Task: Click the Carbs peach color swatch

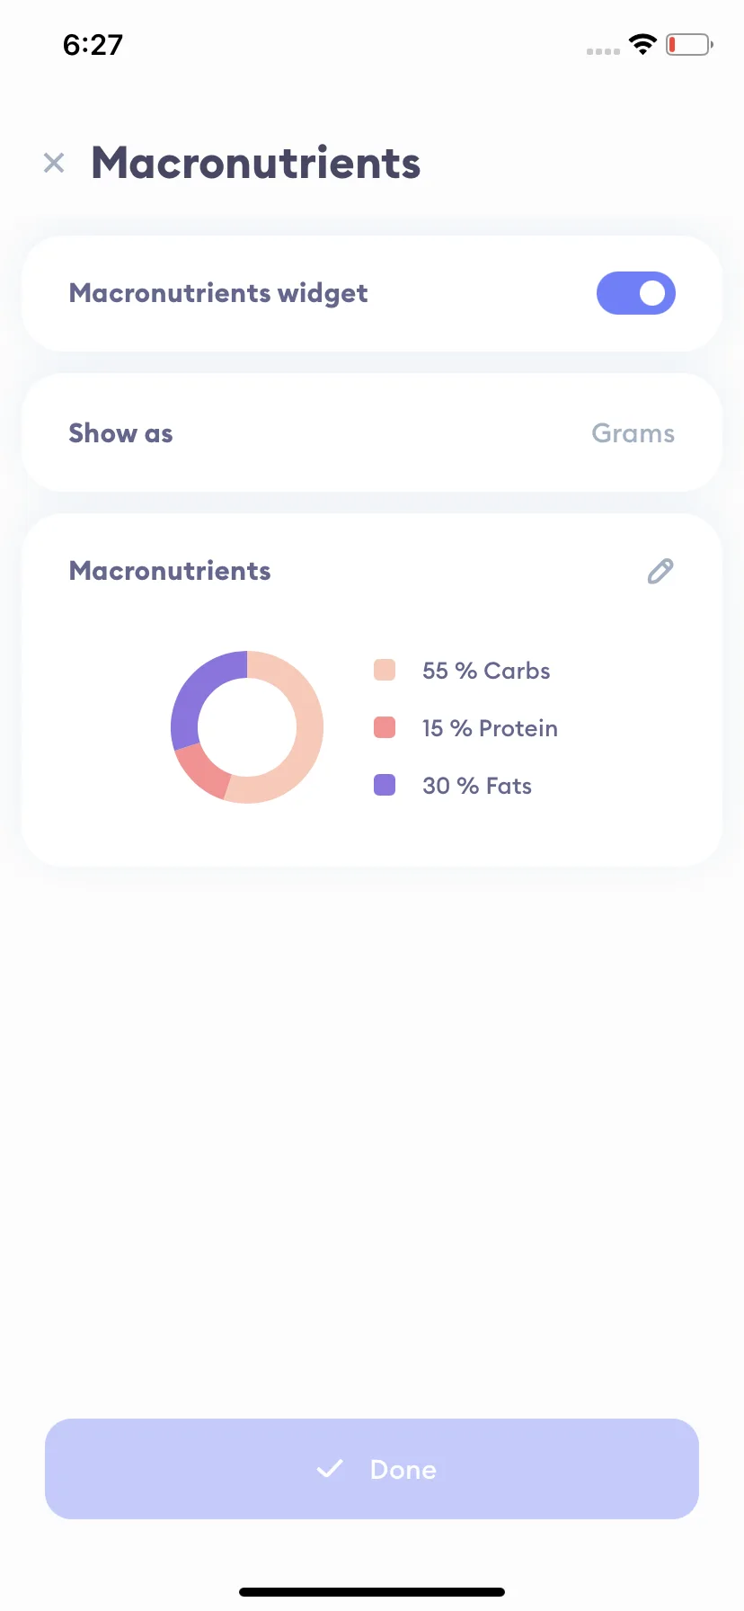Action: (385, 670)
